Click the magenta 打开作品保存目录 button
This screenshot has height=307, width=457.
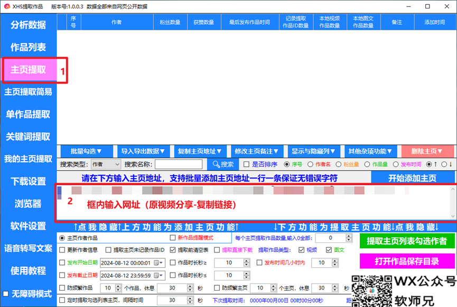tap(407, 261)
